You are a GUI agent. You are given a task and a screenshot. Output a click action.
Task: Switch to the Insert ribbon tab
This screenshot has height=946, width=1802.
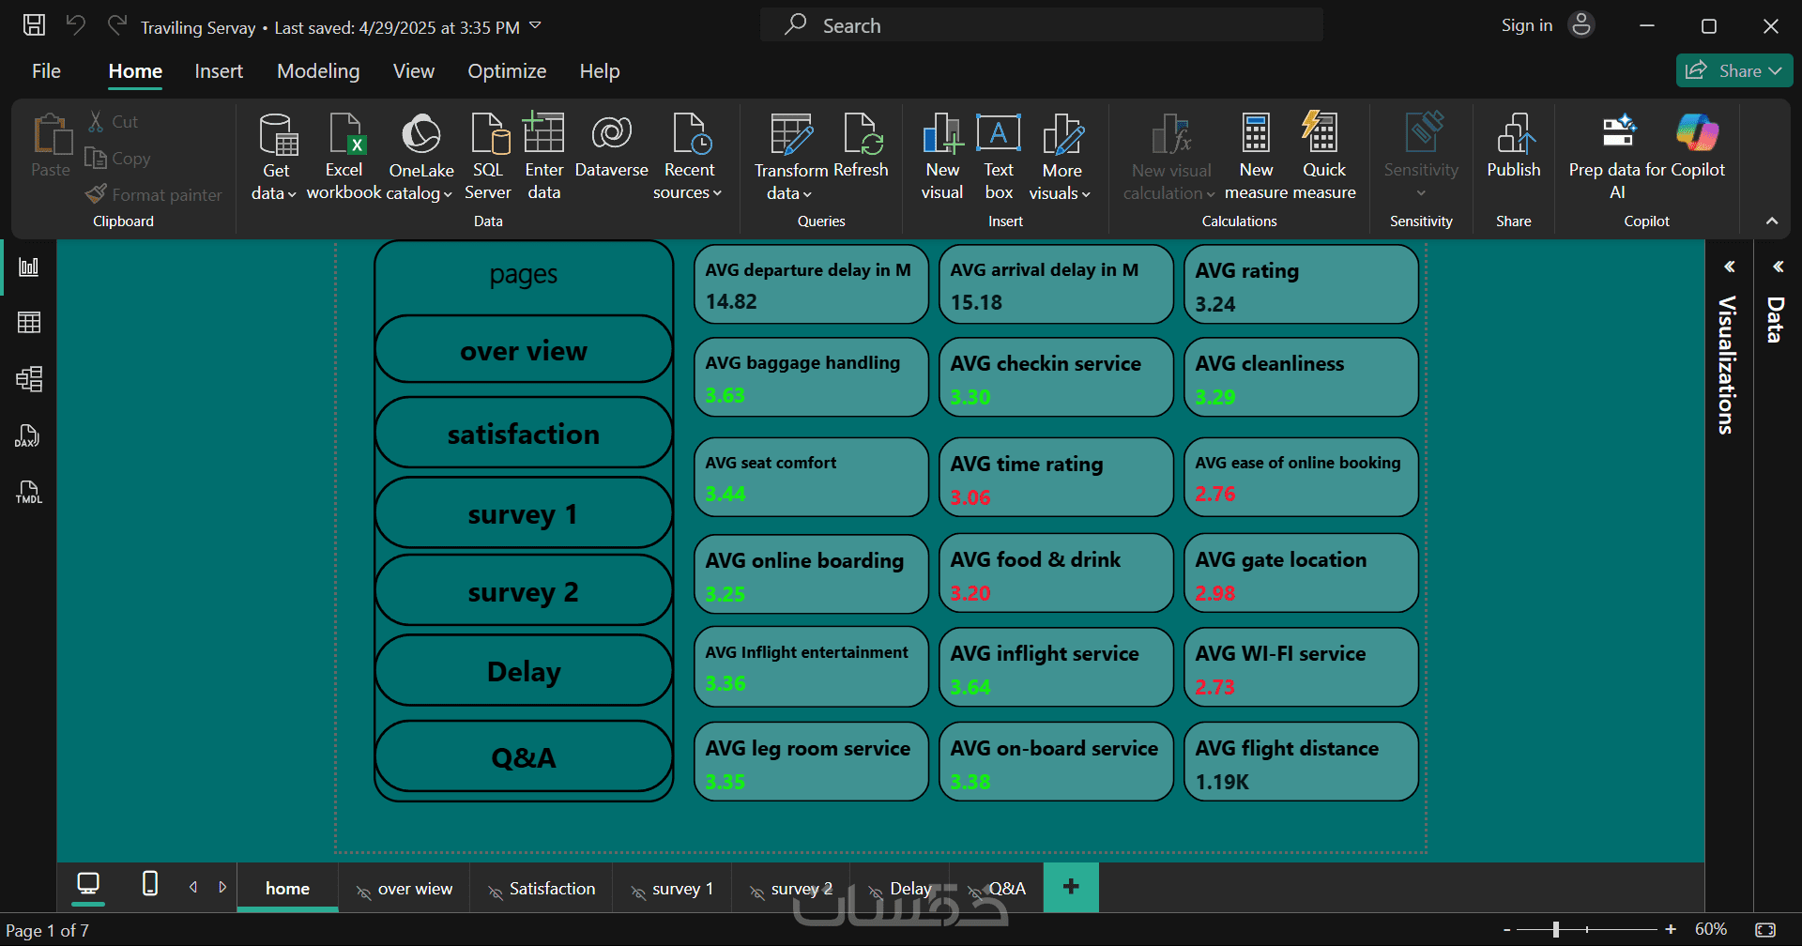click(219, 71)
